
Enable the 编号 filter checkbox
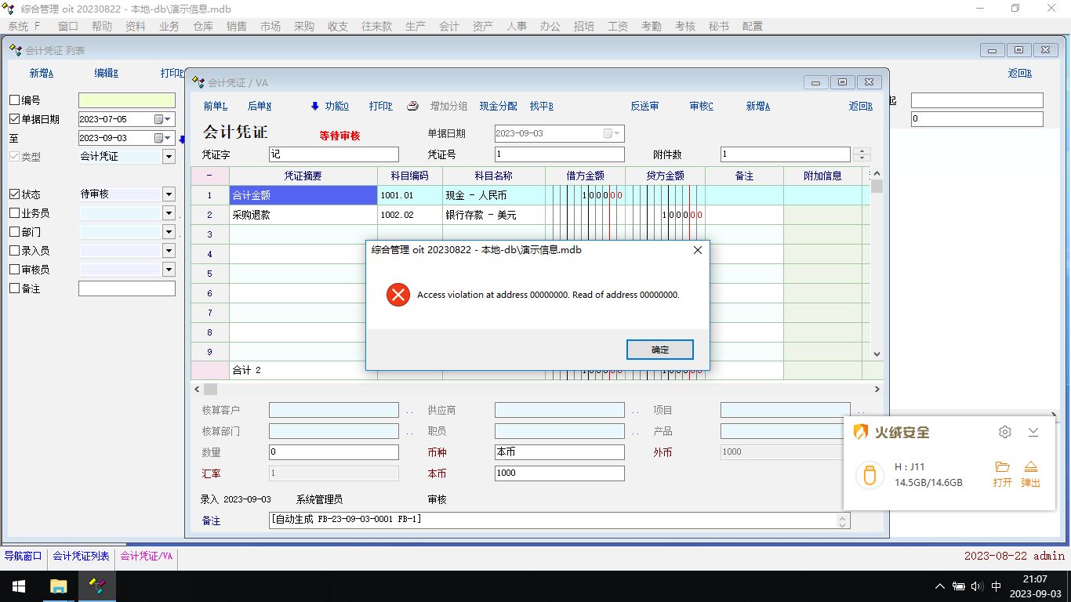[14, 100]
